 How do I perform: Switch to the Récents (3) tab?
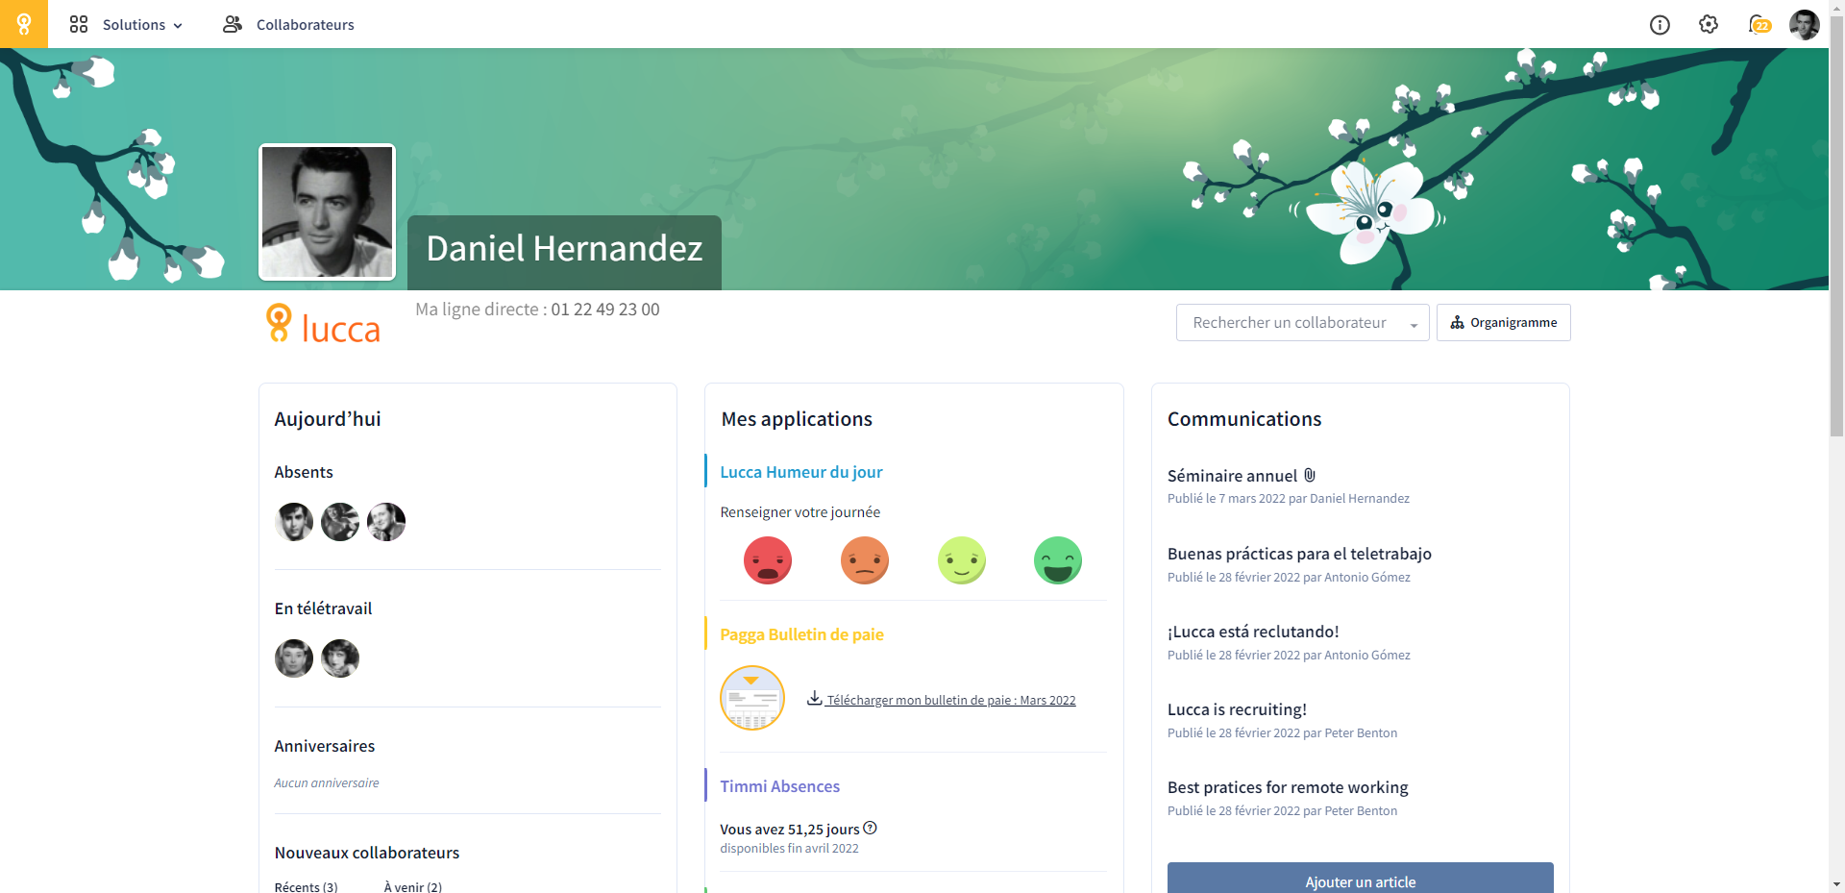pos(307,886)
